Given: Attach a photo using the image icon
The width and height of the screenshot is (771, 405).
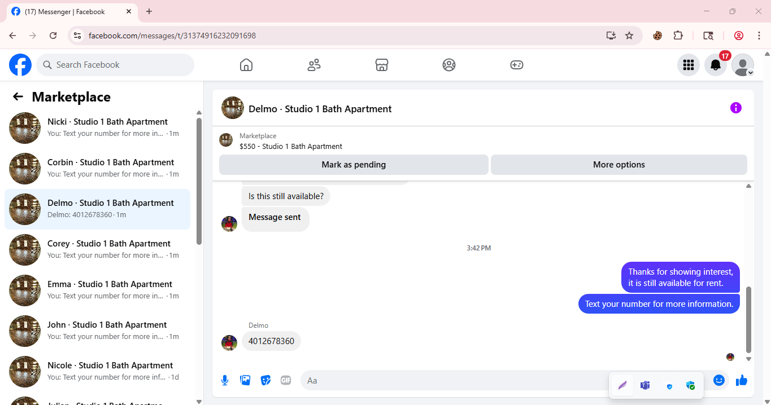Looking at the screenshot, I should click(245, 380).
